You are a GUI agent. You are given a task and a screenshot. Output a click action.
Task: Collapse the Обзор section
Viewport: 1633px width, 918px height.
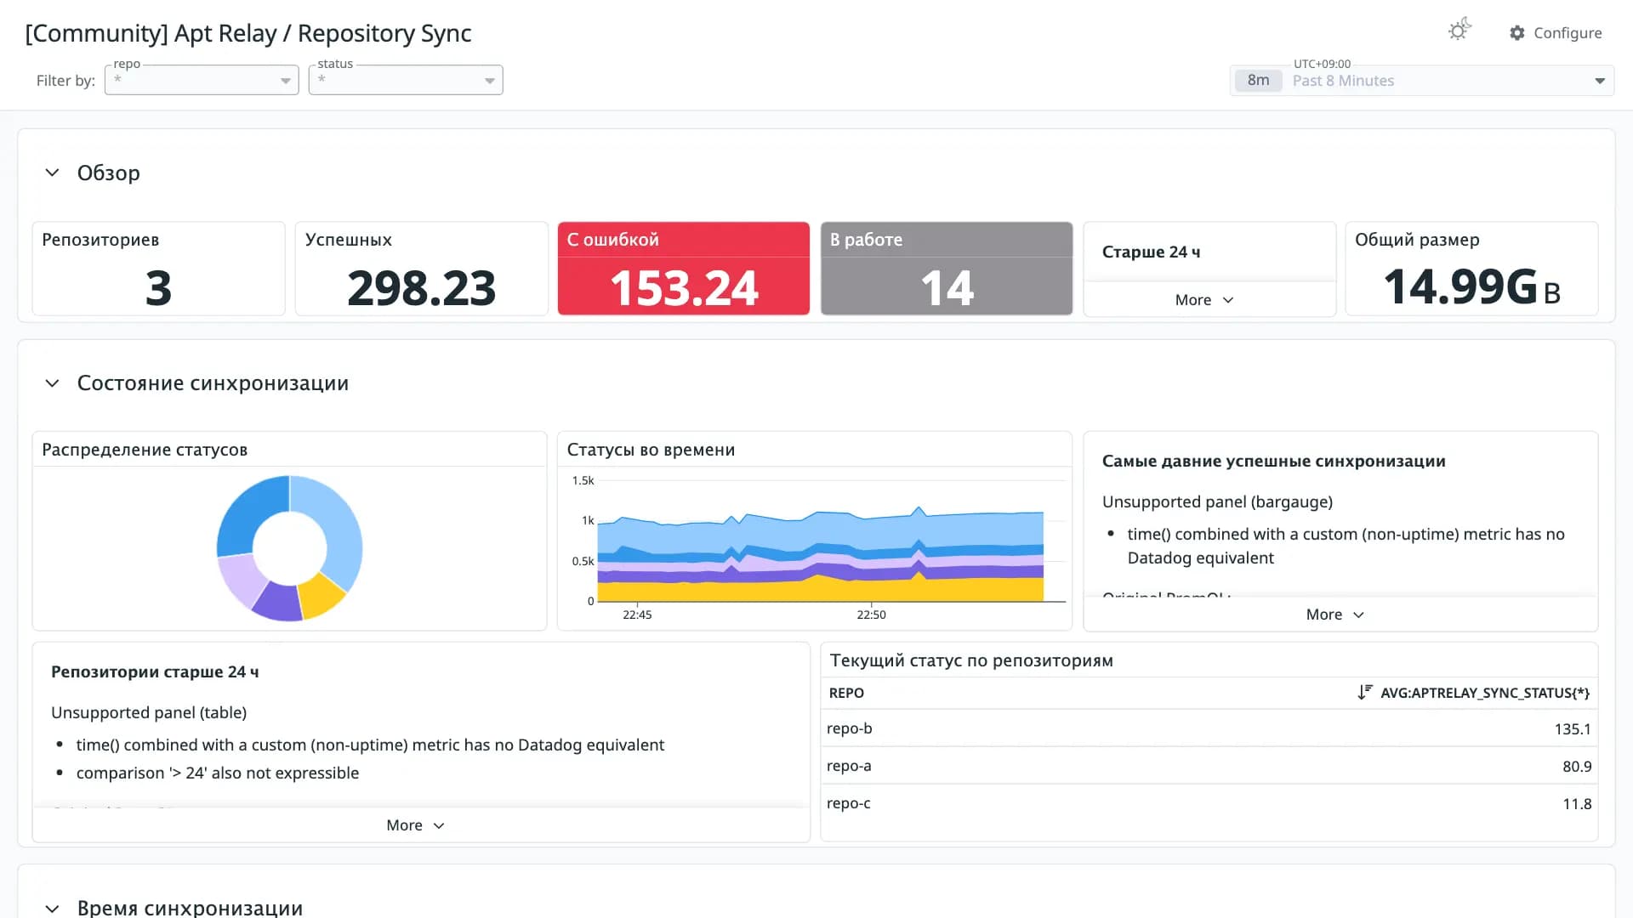point(52,173)
